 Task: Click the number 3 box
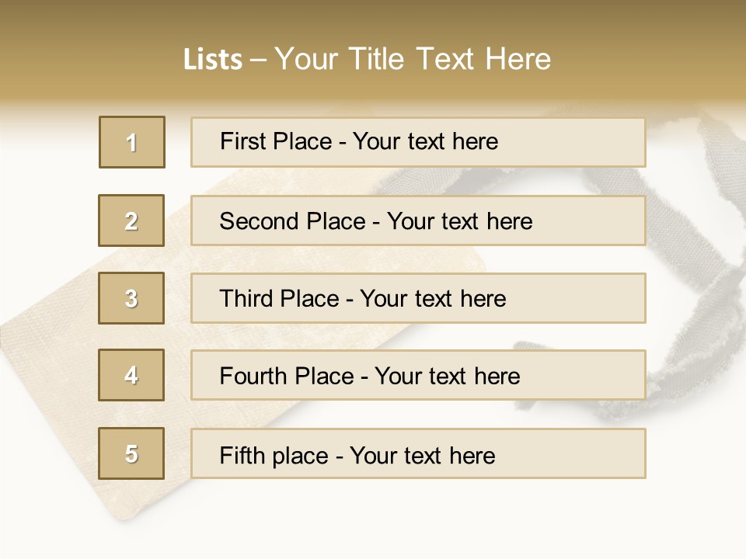point(131,298)
